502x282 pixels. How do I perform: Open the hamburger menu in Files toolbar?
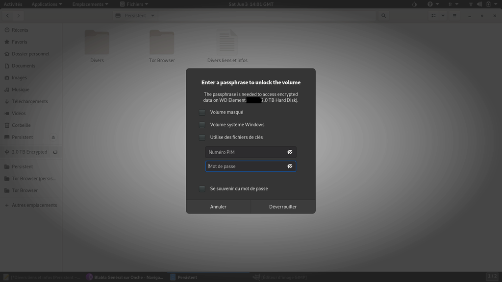click(x=454, y=16)
